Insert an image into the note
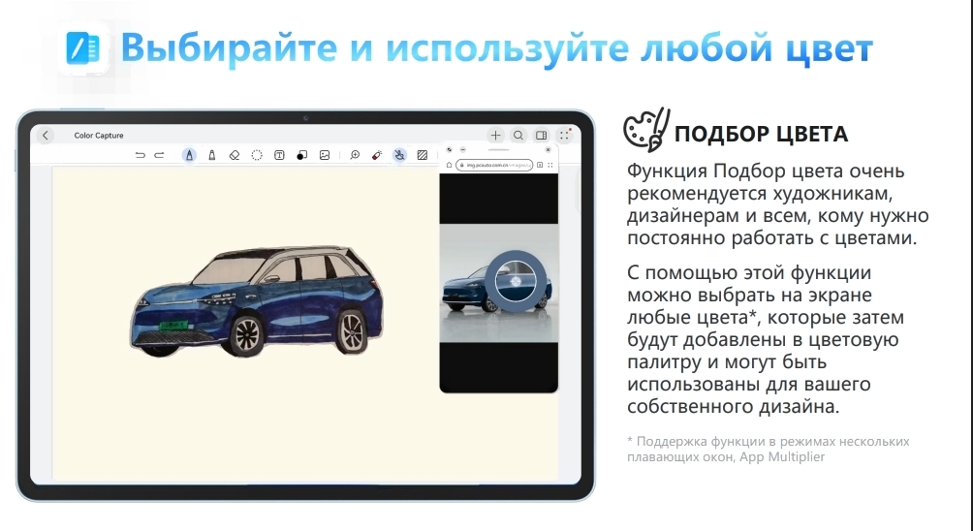Image resolution: width=973 pixels, height=531 pixels. coord(325,155)
